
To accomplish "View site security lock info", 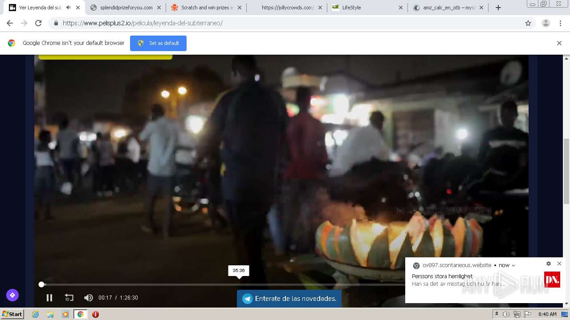I will [x=56, y=23].
